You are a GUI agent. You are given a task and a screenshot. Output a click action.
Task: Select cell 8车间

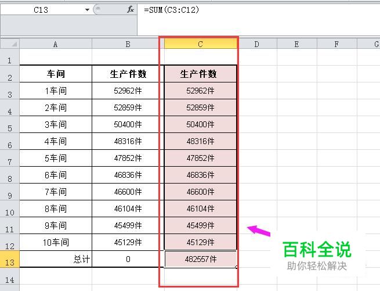click(x=56, y=209)
